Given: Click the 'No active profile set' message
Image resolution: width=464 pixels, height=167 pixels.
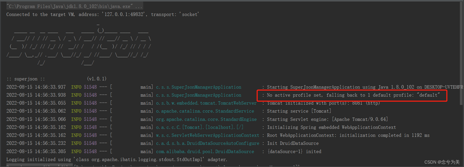Looking at the screenshot, I should pos(353,95).
